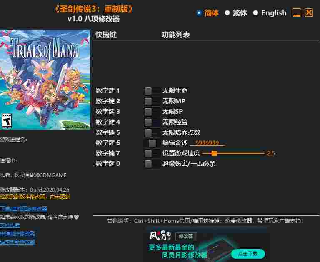The height and width of the screenshot is (262, 320).
Task: Click the v1.0 八项修改器 subtitle
Action: tap(94, 19)
